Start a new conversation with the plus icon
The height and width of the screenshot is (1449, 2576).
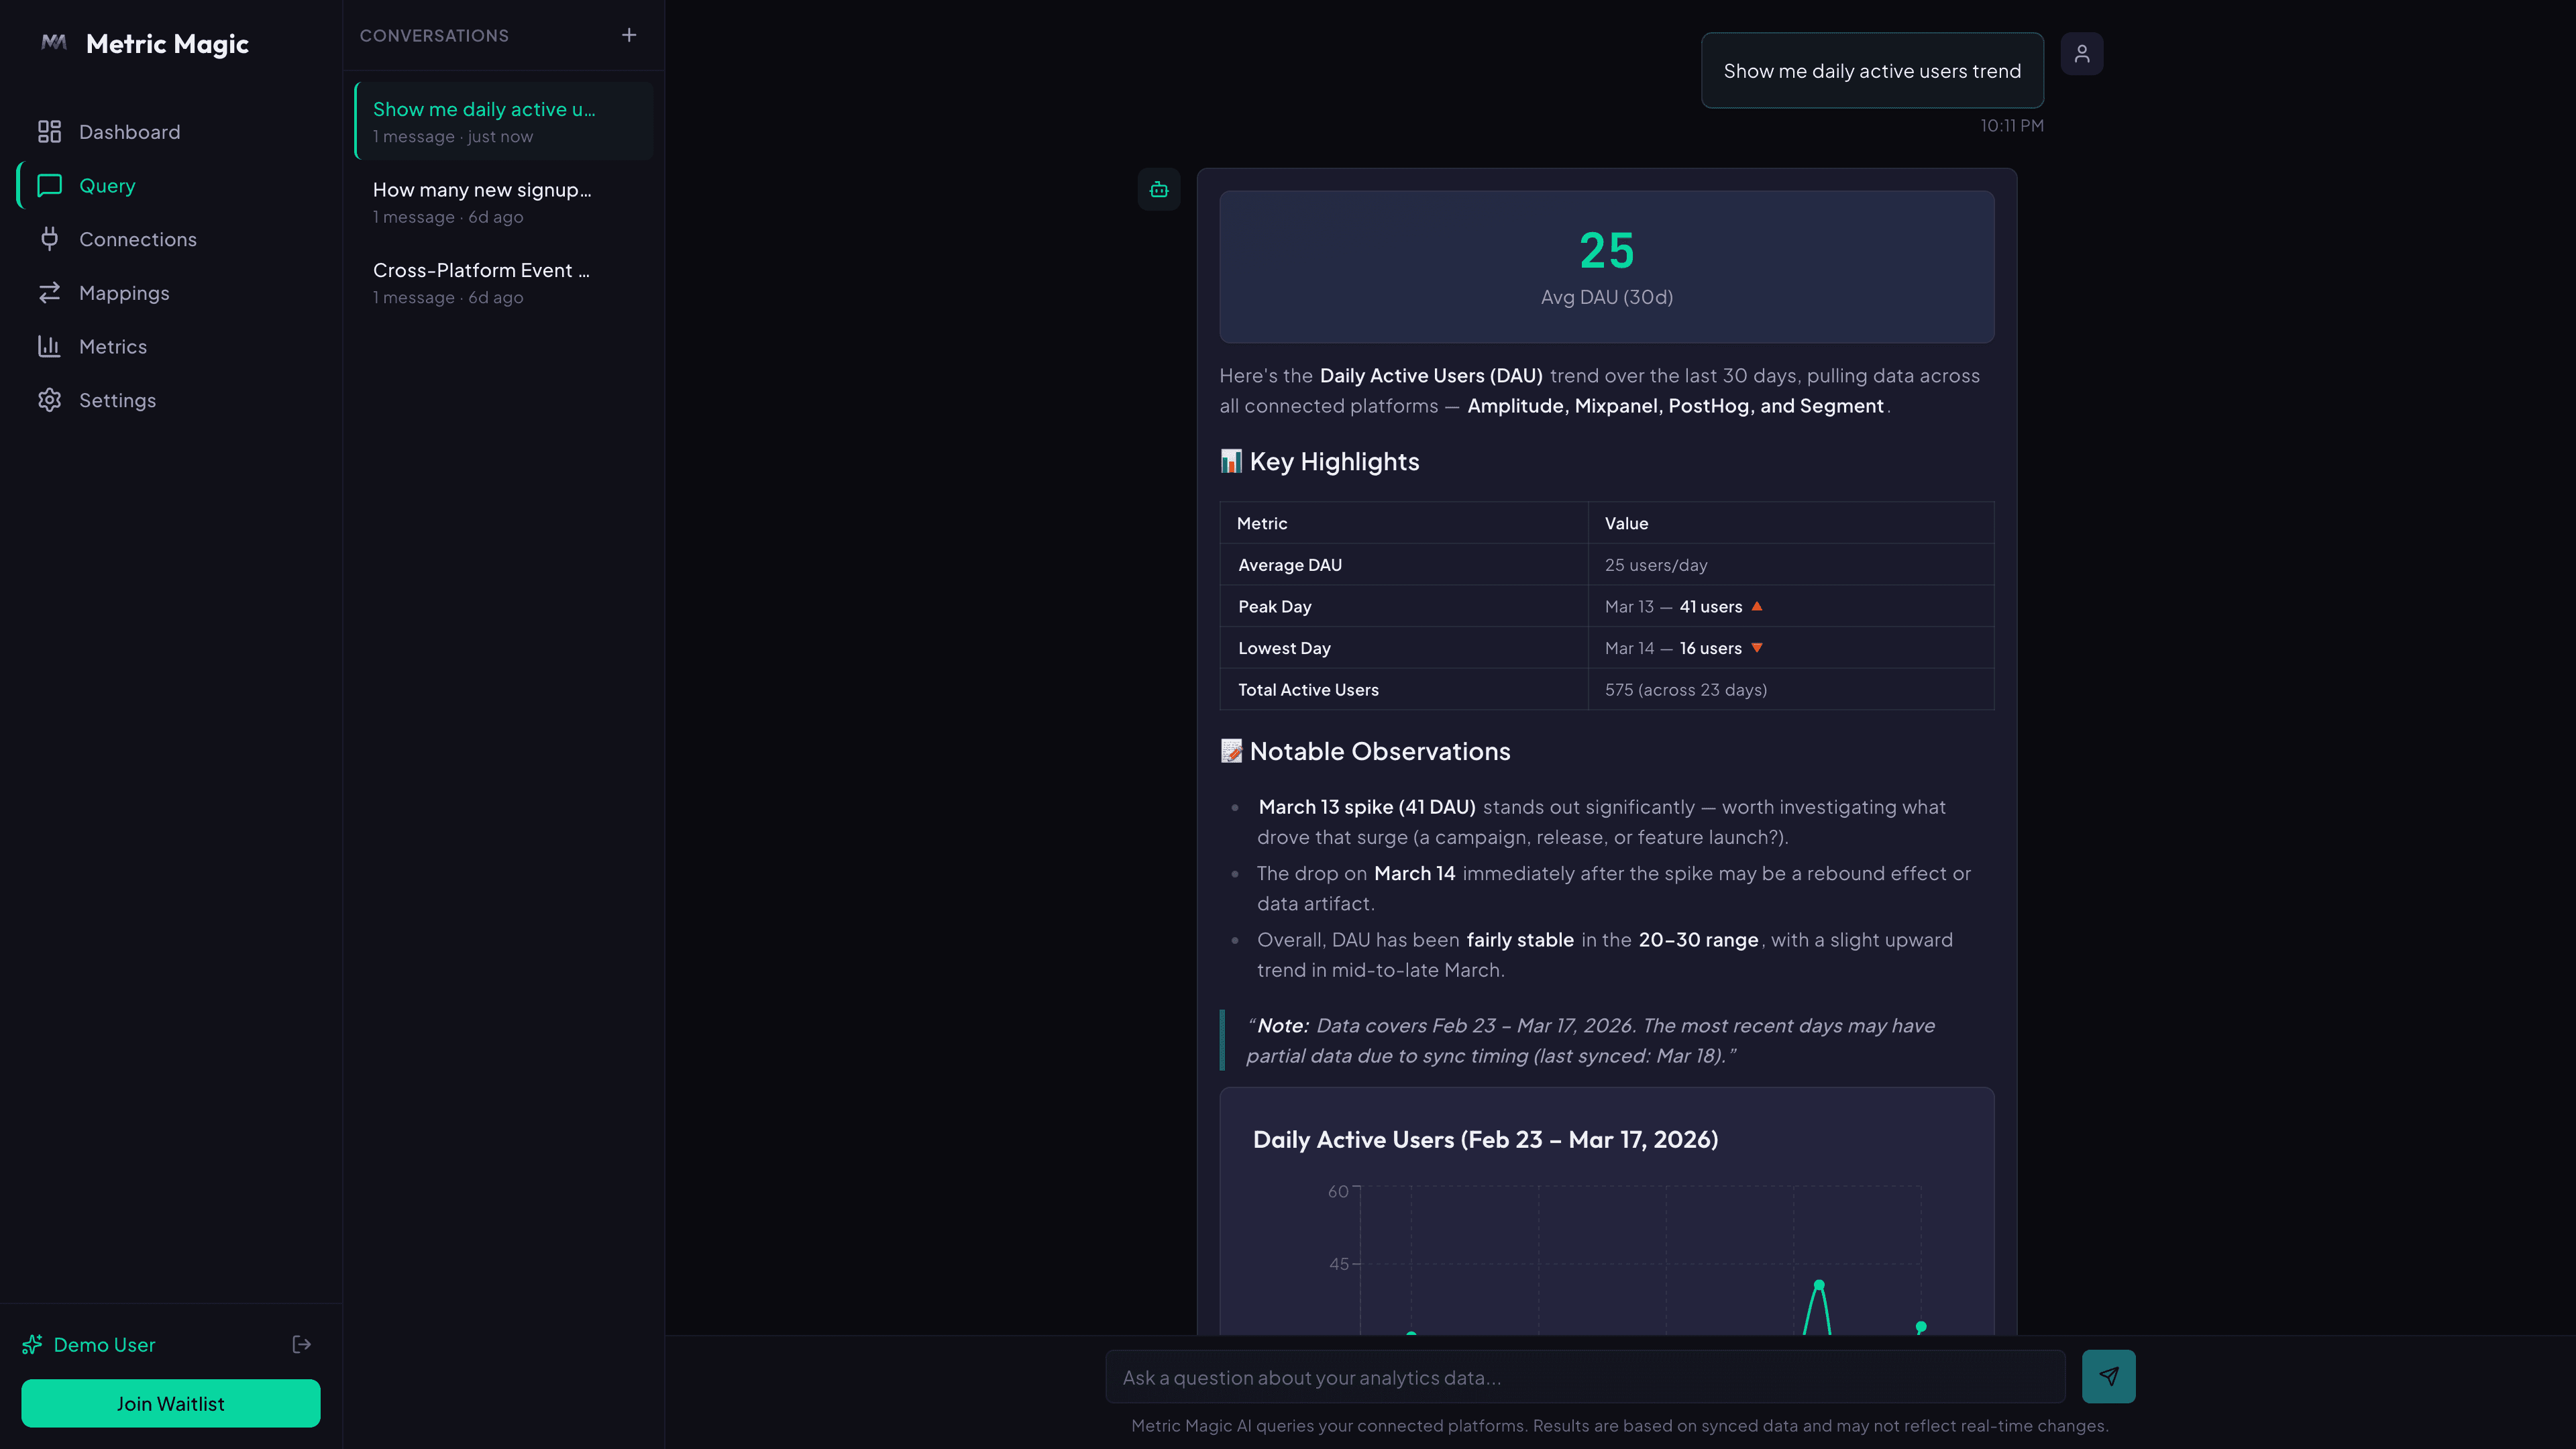629,35
